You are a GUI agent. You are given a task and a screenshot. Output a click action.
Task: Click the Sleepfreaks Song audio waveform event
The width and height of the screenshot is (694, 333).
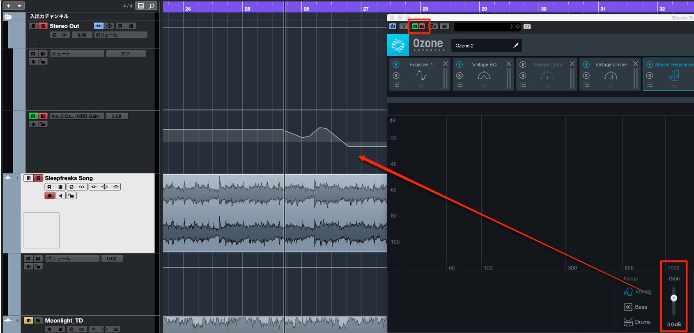click(x=275, y=213)
